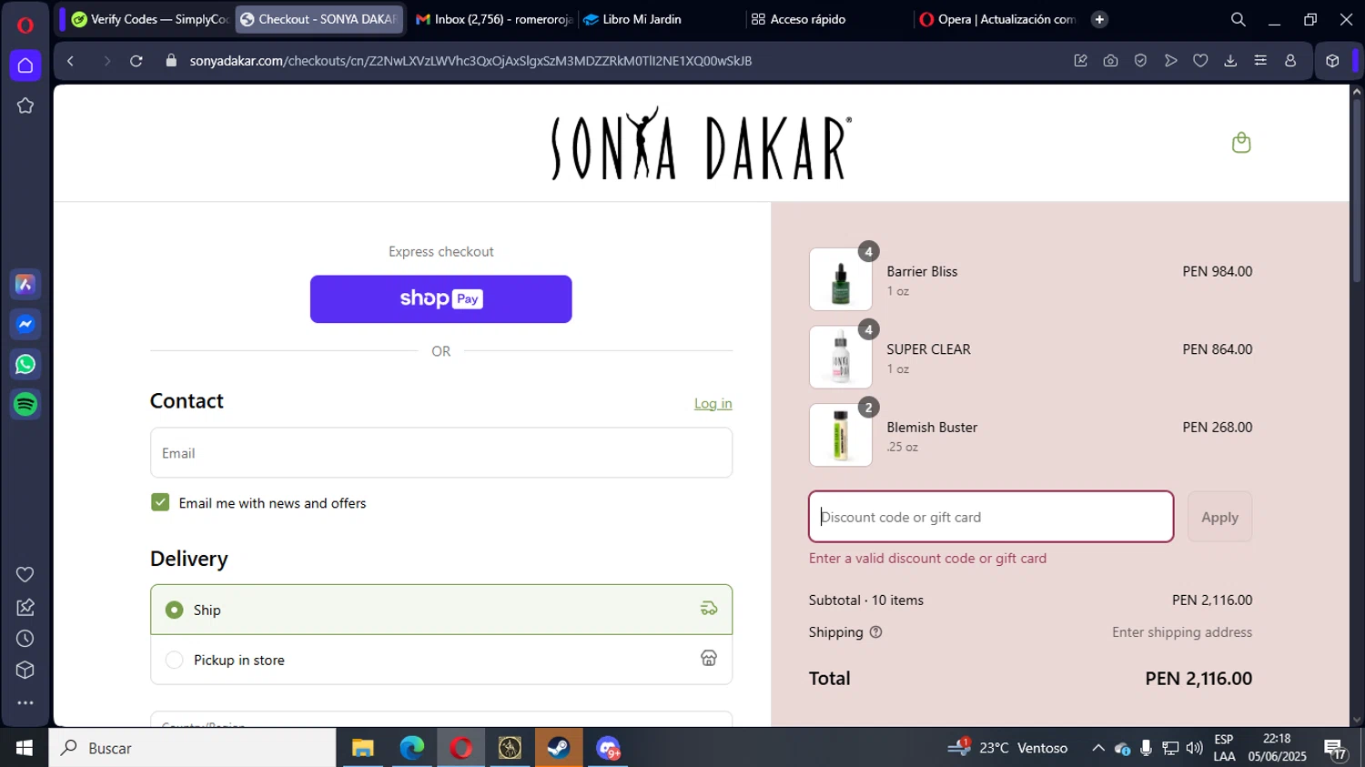The width and height of the screenshot is (1365, 767).
Task: Go to Opera start page home icon
Action: click(25, 66)
